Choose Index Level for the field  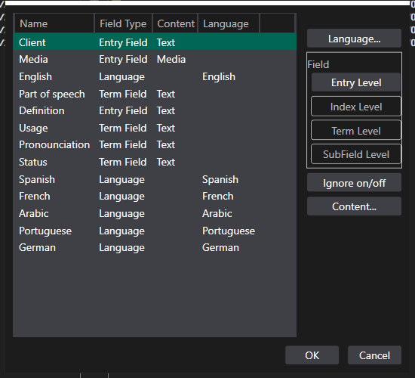point(356,107)
